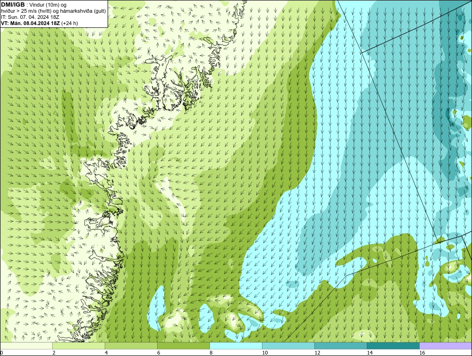Click the 'DMI/IGB' title text

[13, 5]
